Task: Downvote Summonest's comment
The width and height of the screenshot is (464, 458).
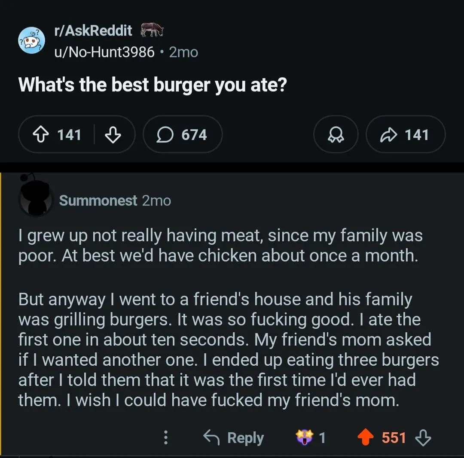Action: [x=424, y=437]
